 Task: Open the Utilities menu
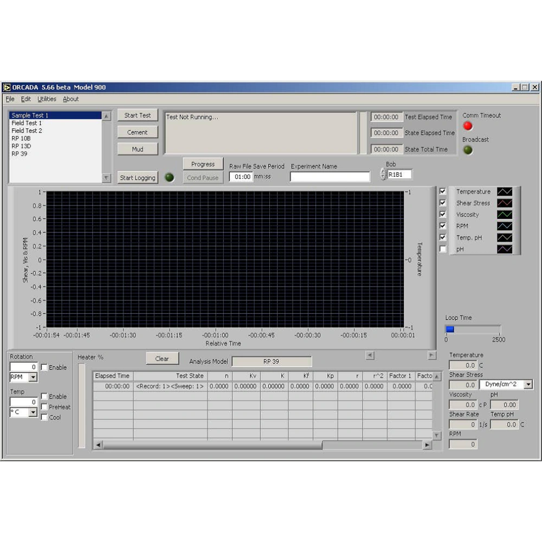[x=47, y=99]
